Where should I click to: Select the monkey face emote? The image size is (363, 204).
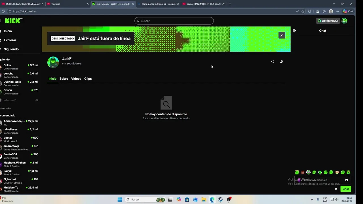(x=337, y=172)
